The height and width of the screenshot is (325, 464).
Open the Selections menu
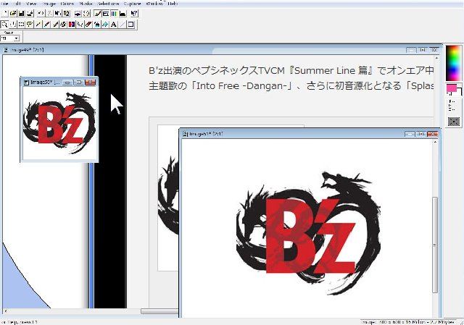tap(108, 4)
